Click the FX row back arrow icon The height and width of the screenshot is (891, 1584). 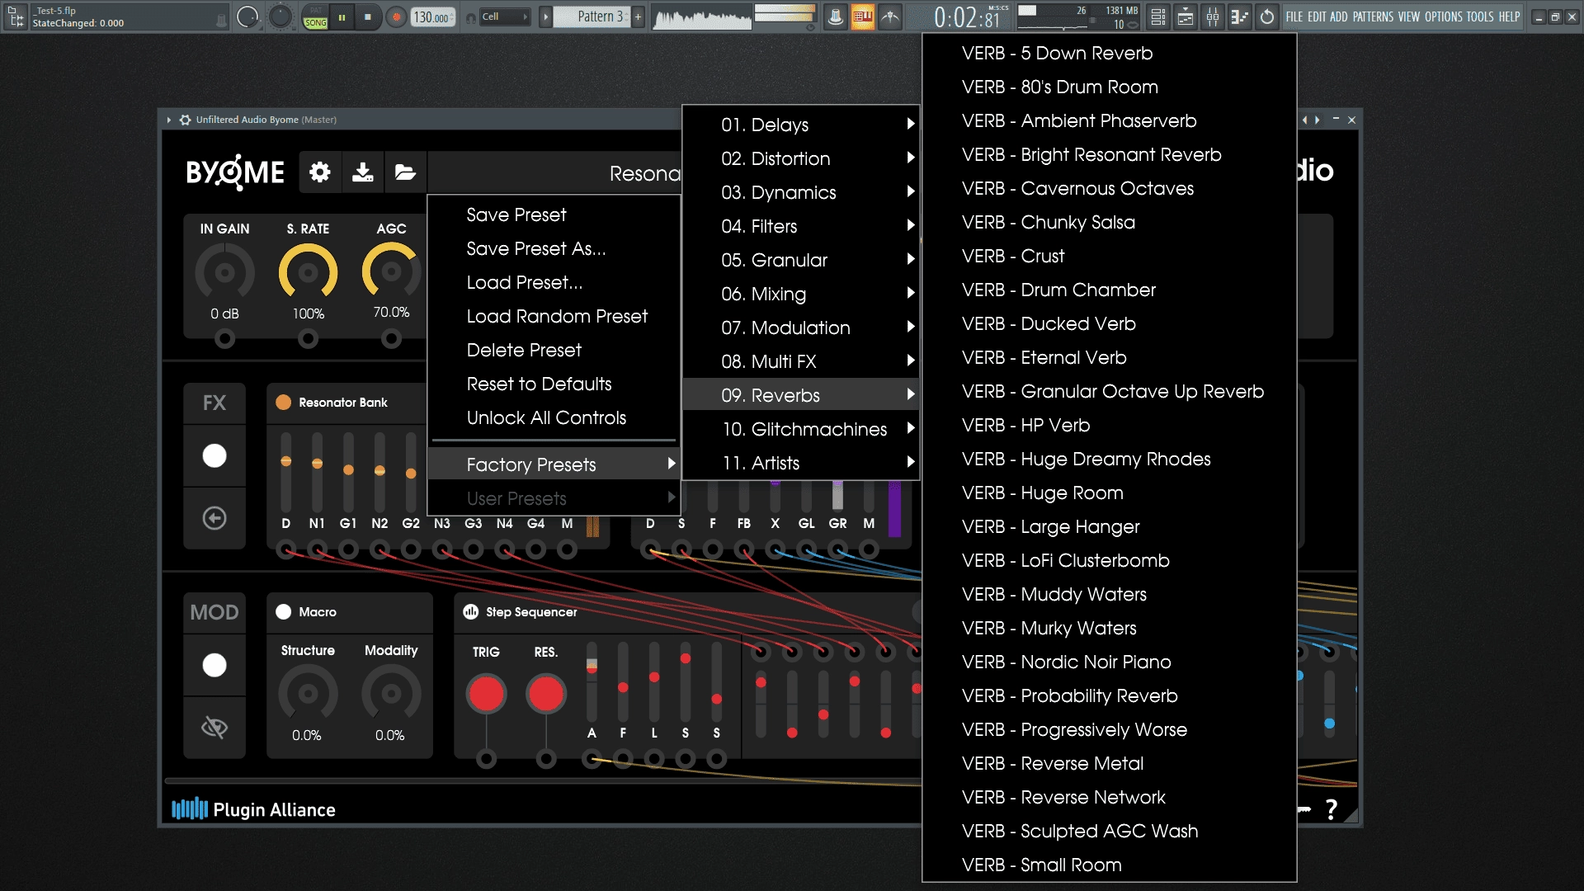point(214,518)
